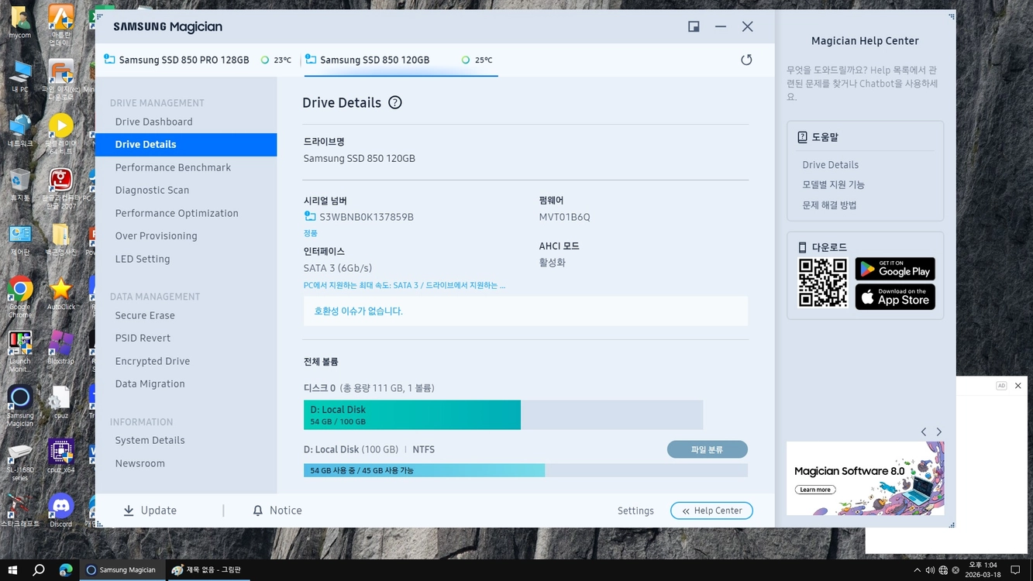Show next banner with right arrow

coord(939,431)
